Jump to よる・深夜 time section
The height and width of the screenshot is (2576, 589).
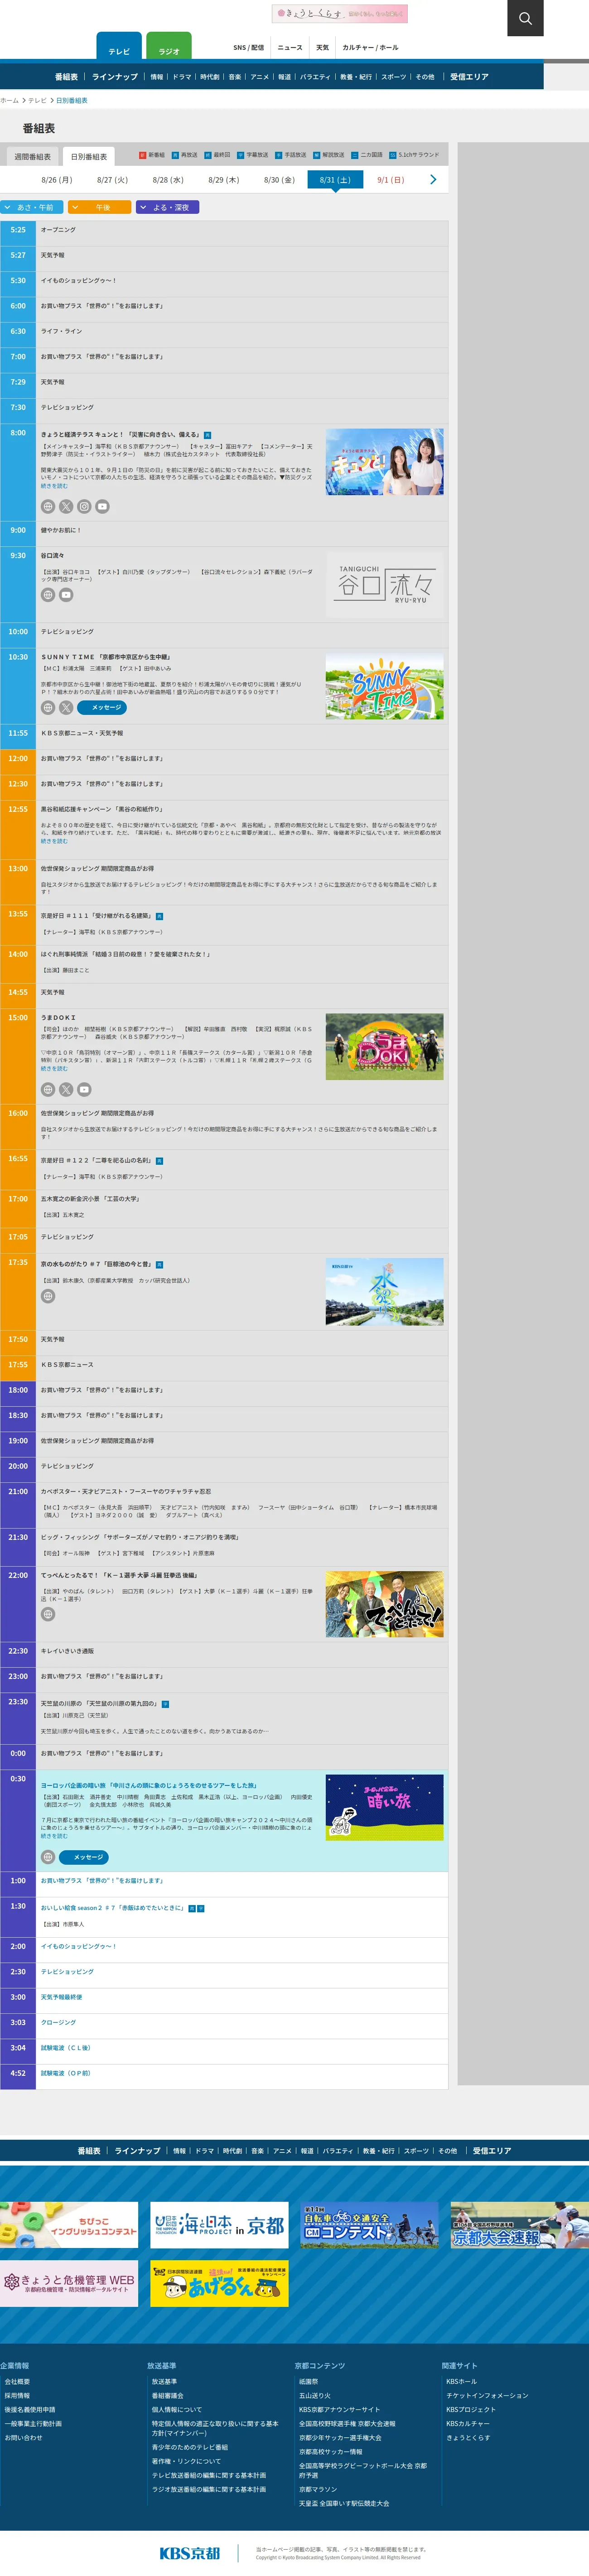(167, 207)
